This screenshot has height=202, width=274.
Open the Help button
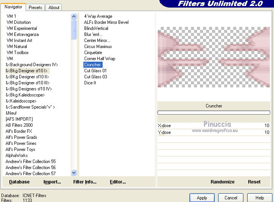point(260,198)
